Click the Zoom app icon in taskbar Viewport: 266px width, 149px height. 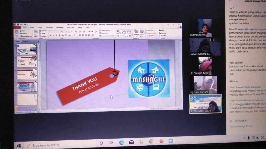[x=170, y=141]
